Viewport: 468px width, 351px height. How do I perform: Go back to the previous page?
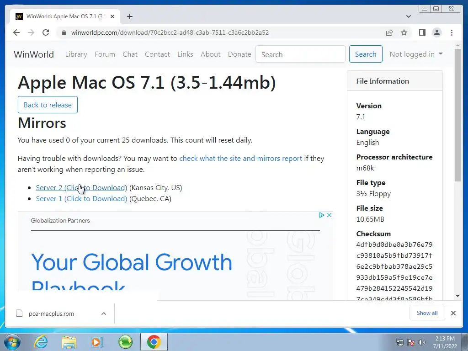(16, 32)
